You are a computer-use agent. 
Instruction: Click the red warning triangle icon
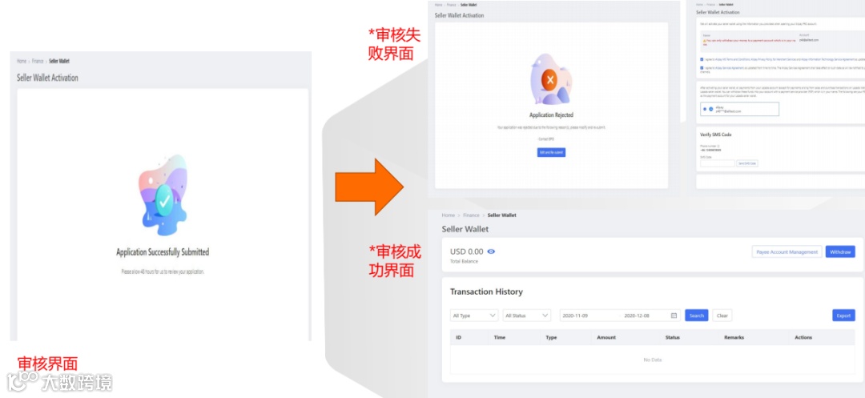[705, 41]
